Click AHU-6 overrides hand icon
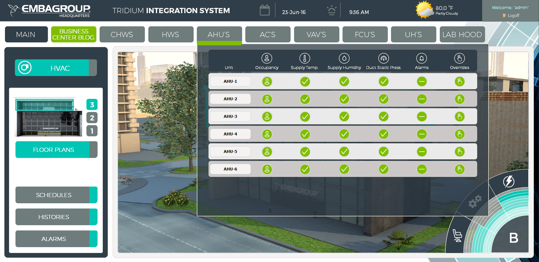Image resolution: width=539 pixels, height=262 pixels. 460,169
